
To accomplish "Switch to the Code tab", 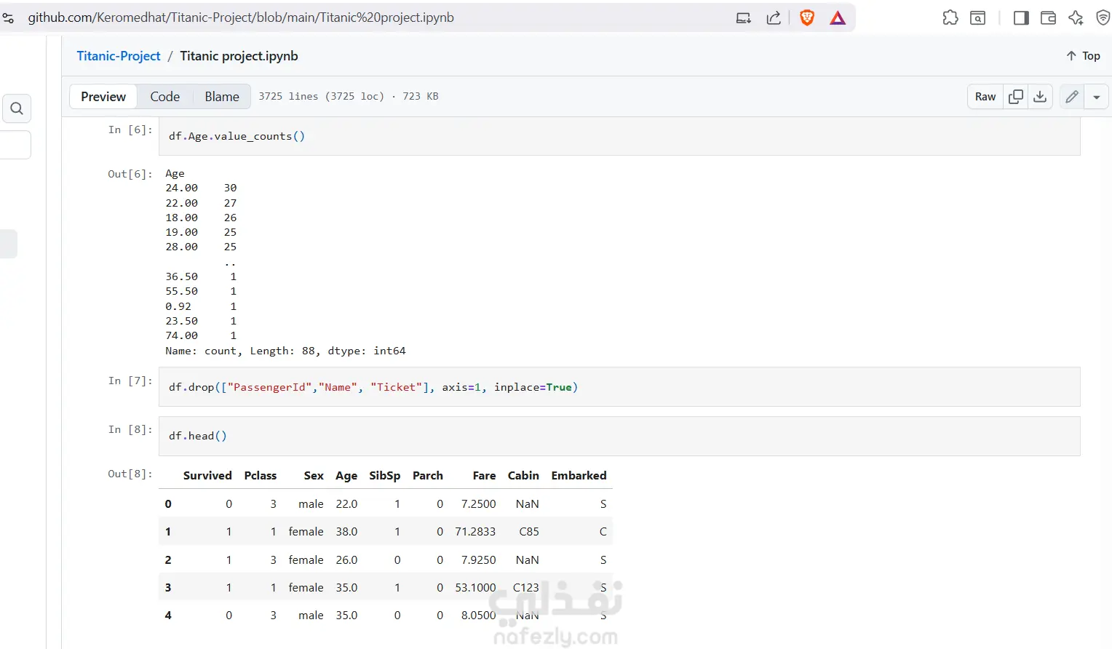I will coord(165,97).
